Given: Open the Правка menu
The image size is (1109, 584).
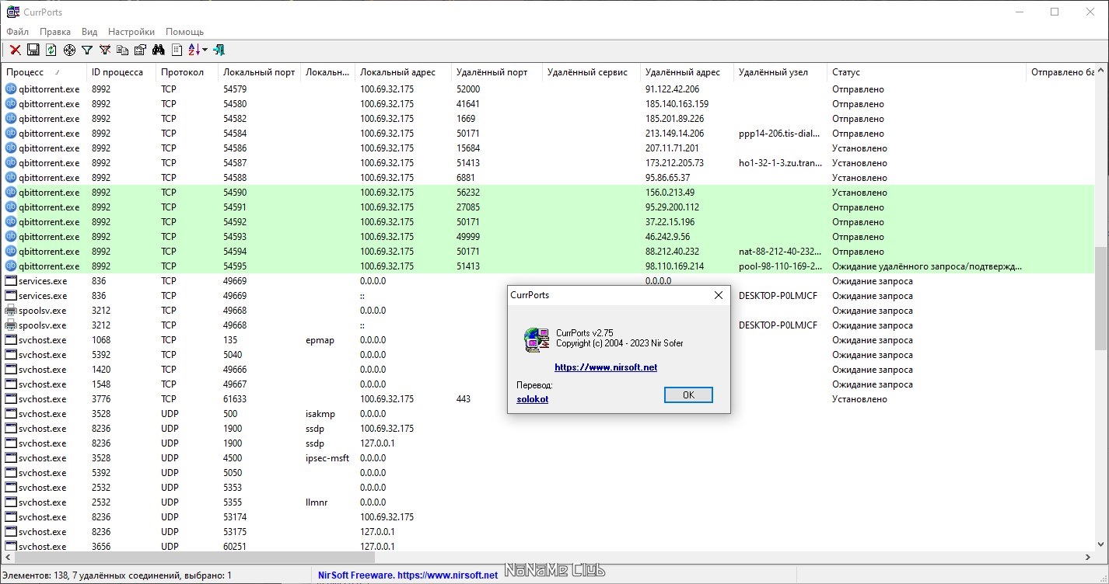Looking at the screenshot, I should point(55,32).
